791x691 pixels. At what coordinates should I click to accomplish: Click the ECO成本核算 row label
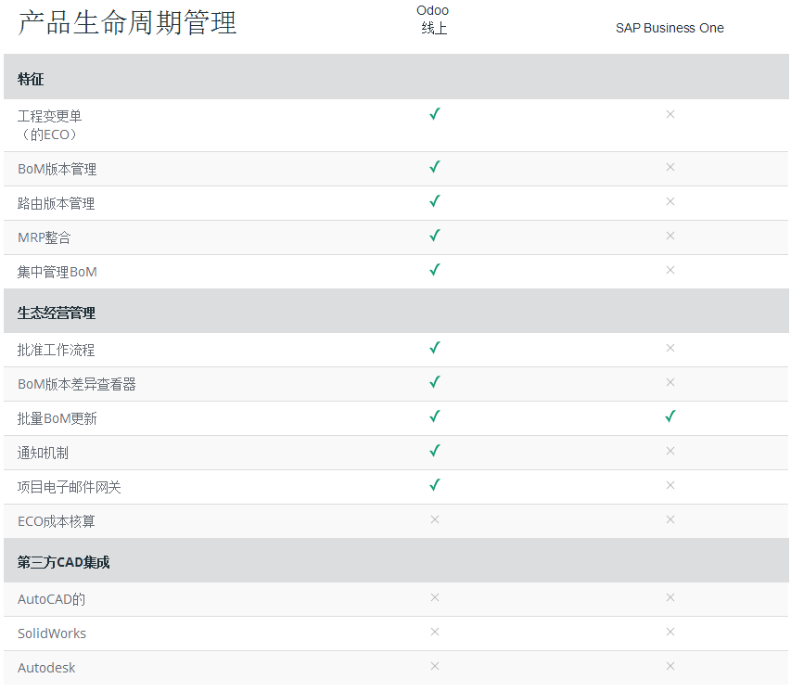(x=56, y=521)
